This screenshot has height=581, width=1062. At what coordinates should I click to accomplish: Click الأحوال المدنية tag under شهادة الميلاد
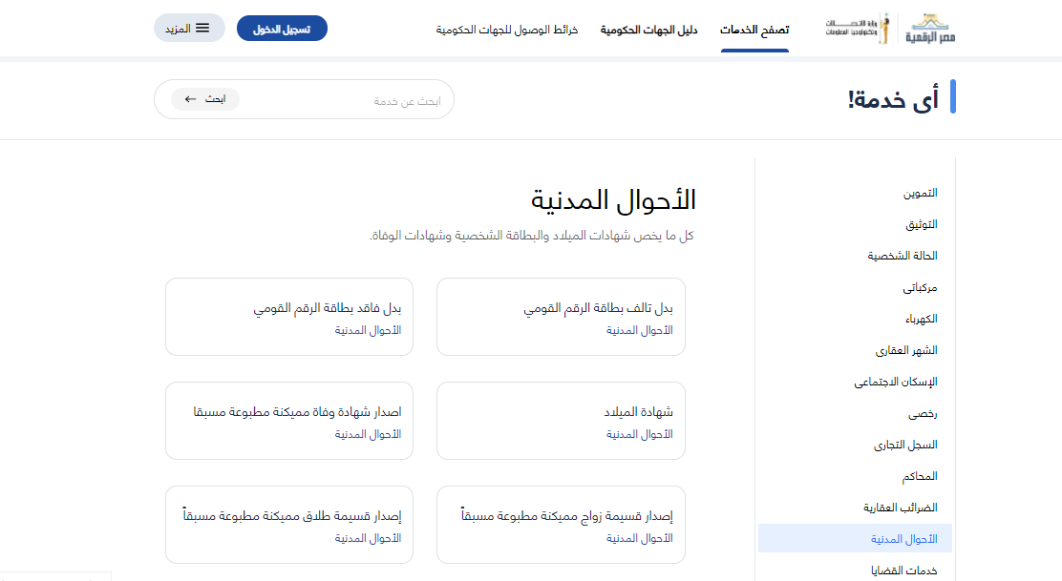tap(639, 434)
